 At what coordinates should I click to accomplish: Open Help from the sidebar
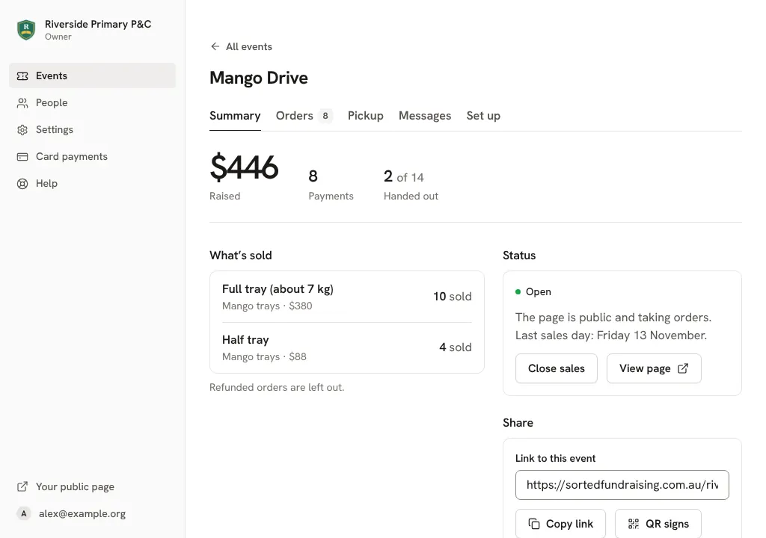[92, 183]
